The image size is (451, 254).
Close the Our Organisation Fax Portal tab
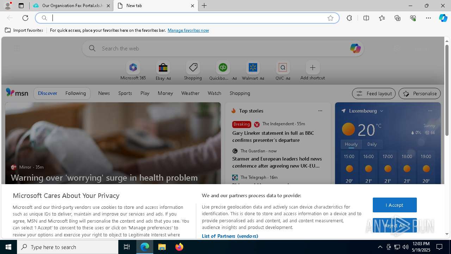coord(108,6)
